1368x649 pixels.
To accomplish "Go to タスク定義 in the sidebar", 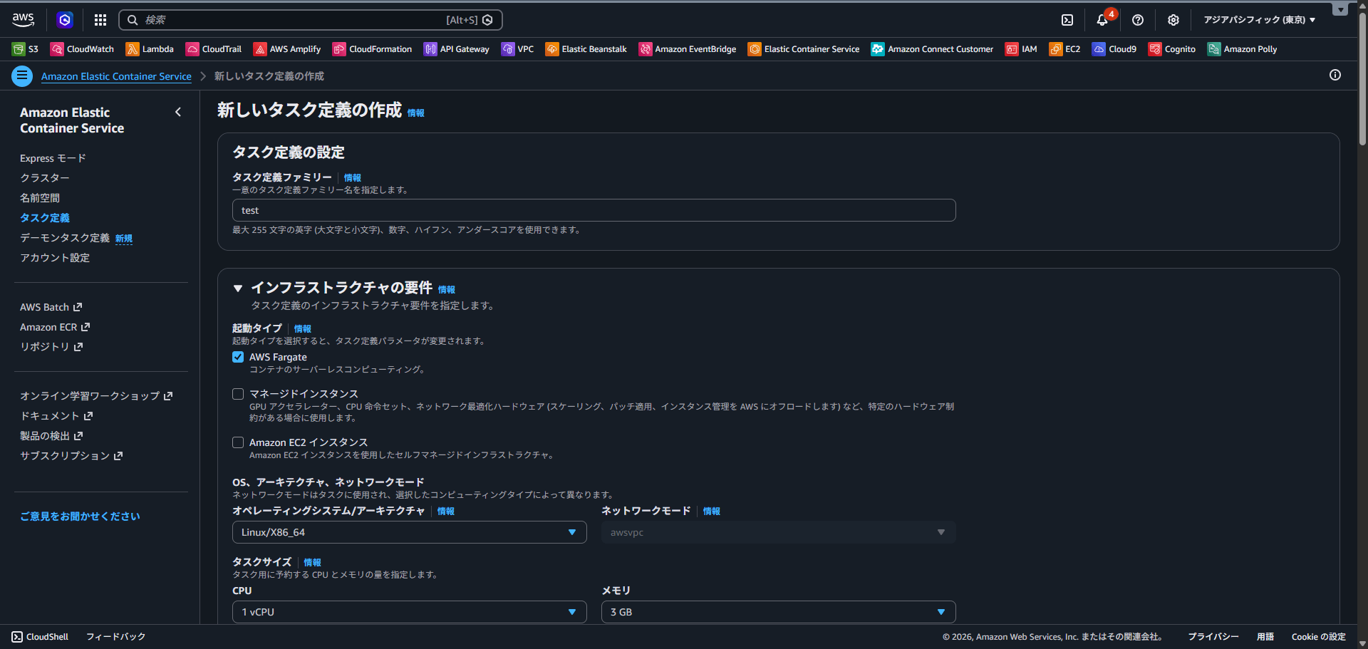I will pos(45,218).
